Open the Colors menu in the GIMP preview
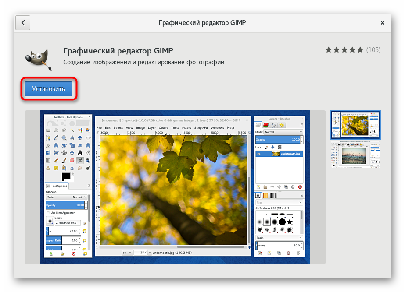Viewport: 405px width, 292px height. point(163,127)
